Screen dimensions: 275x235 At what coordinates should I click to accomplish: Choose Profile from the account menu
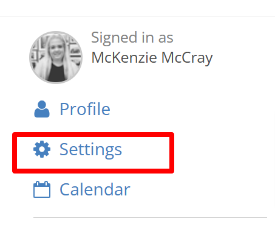(x=72, y=109)
